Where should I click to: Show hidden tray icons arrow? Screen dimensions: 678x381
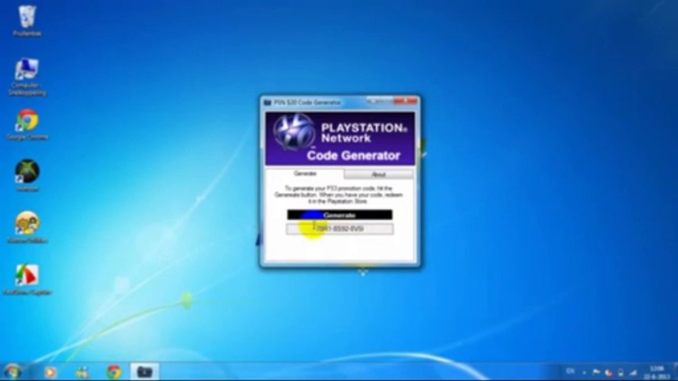585,373
